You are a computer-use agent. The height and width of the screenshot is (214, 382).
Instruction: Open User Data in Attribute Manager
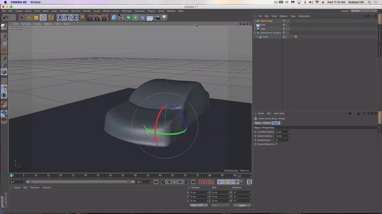tap(279, 114)
